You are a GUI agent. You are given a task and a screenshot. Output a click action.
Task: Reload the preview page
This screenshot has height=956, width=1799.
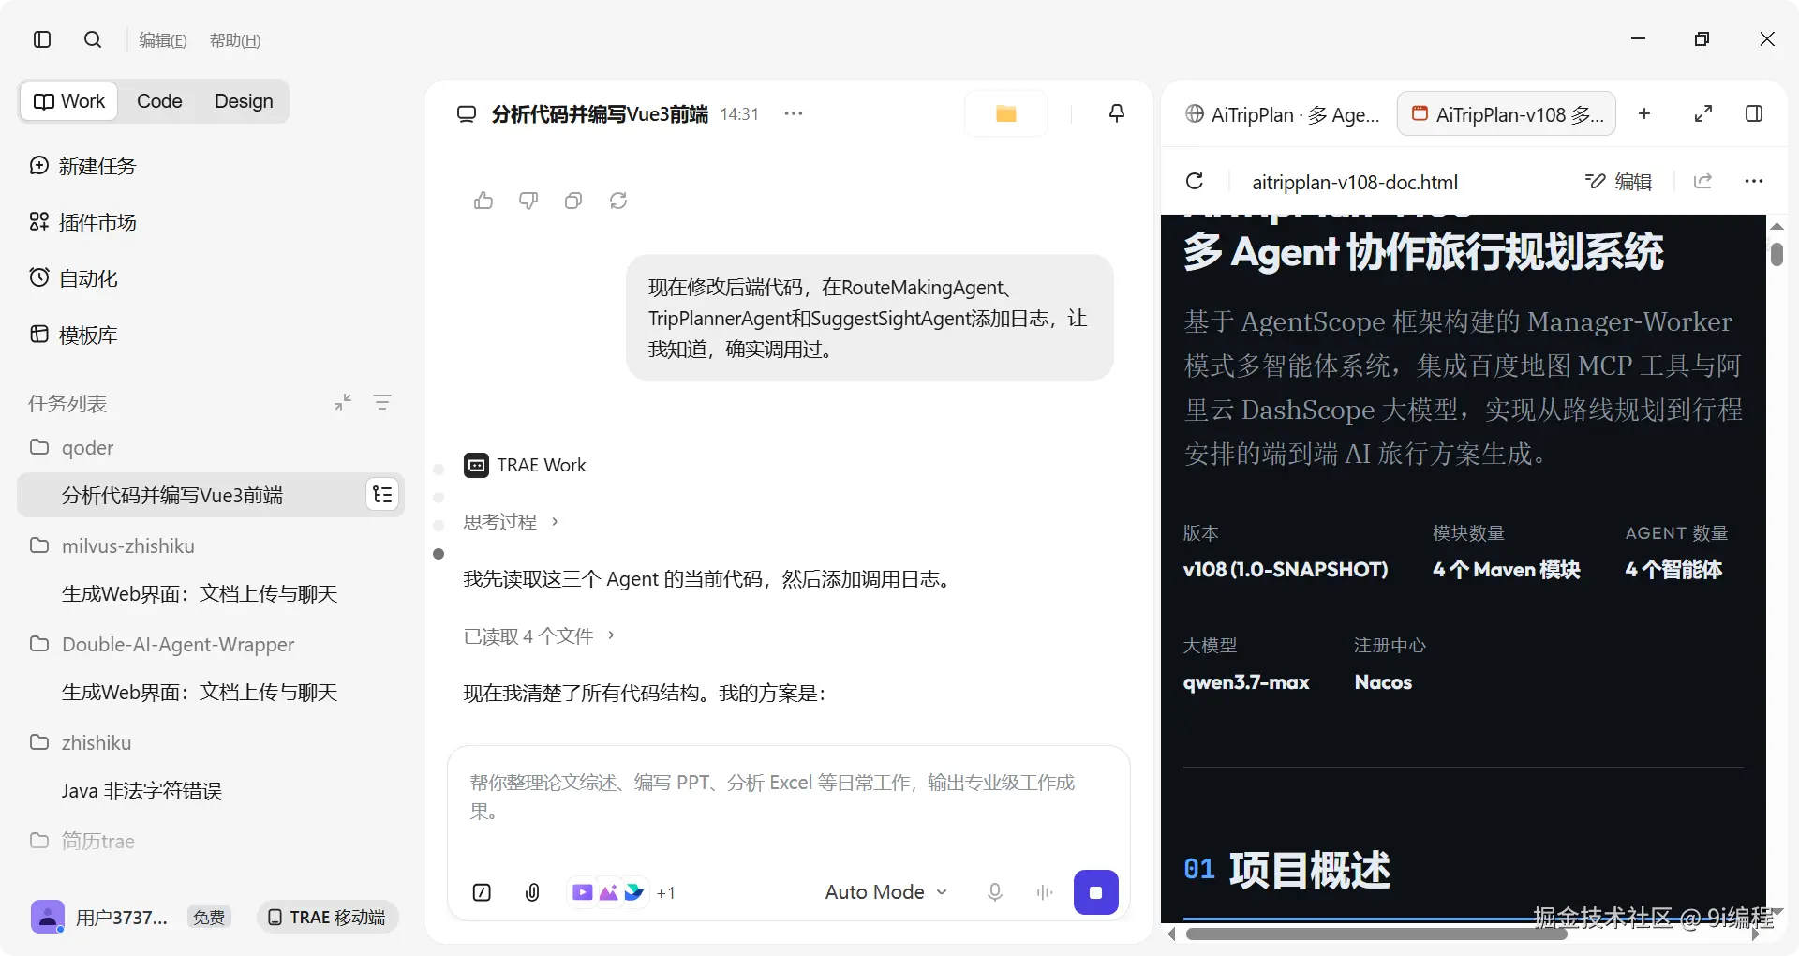[1195, 181]
